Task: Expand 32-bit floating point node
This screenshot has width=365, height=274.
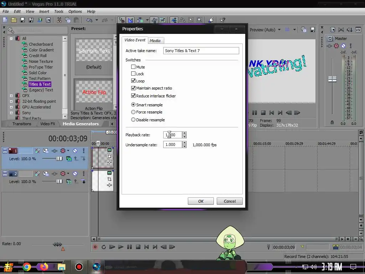Action: pos(11,101)
